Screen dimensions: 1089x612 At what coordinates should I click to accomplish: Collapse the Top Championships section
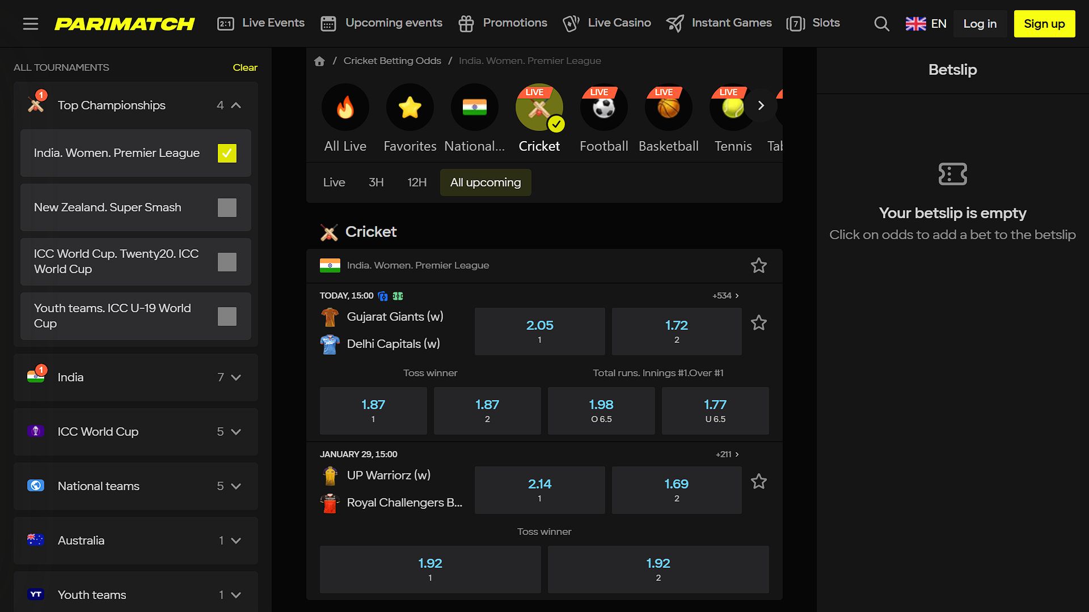pos(236,105)
